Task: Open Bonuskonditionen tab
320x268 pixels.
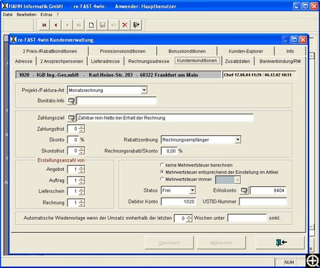Action: coord(187,51)
